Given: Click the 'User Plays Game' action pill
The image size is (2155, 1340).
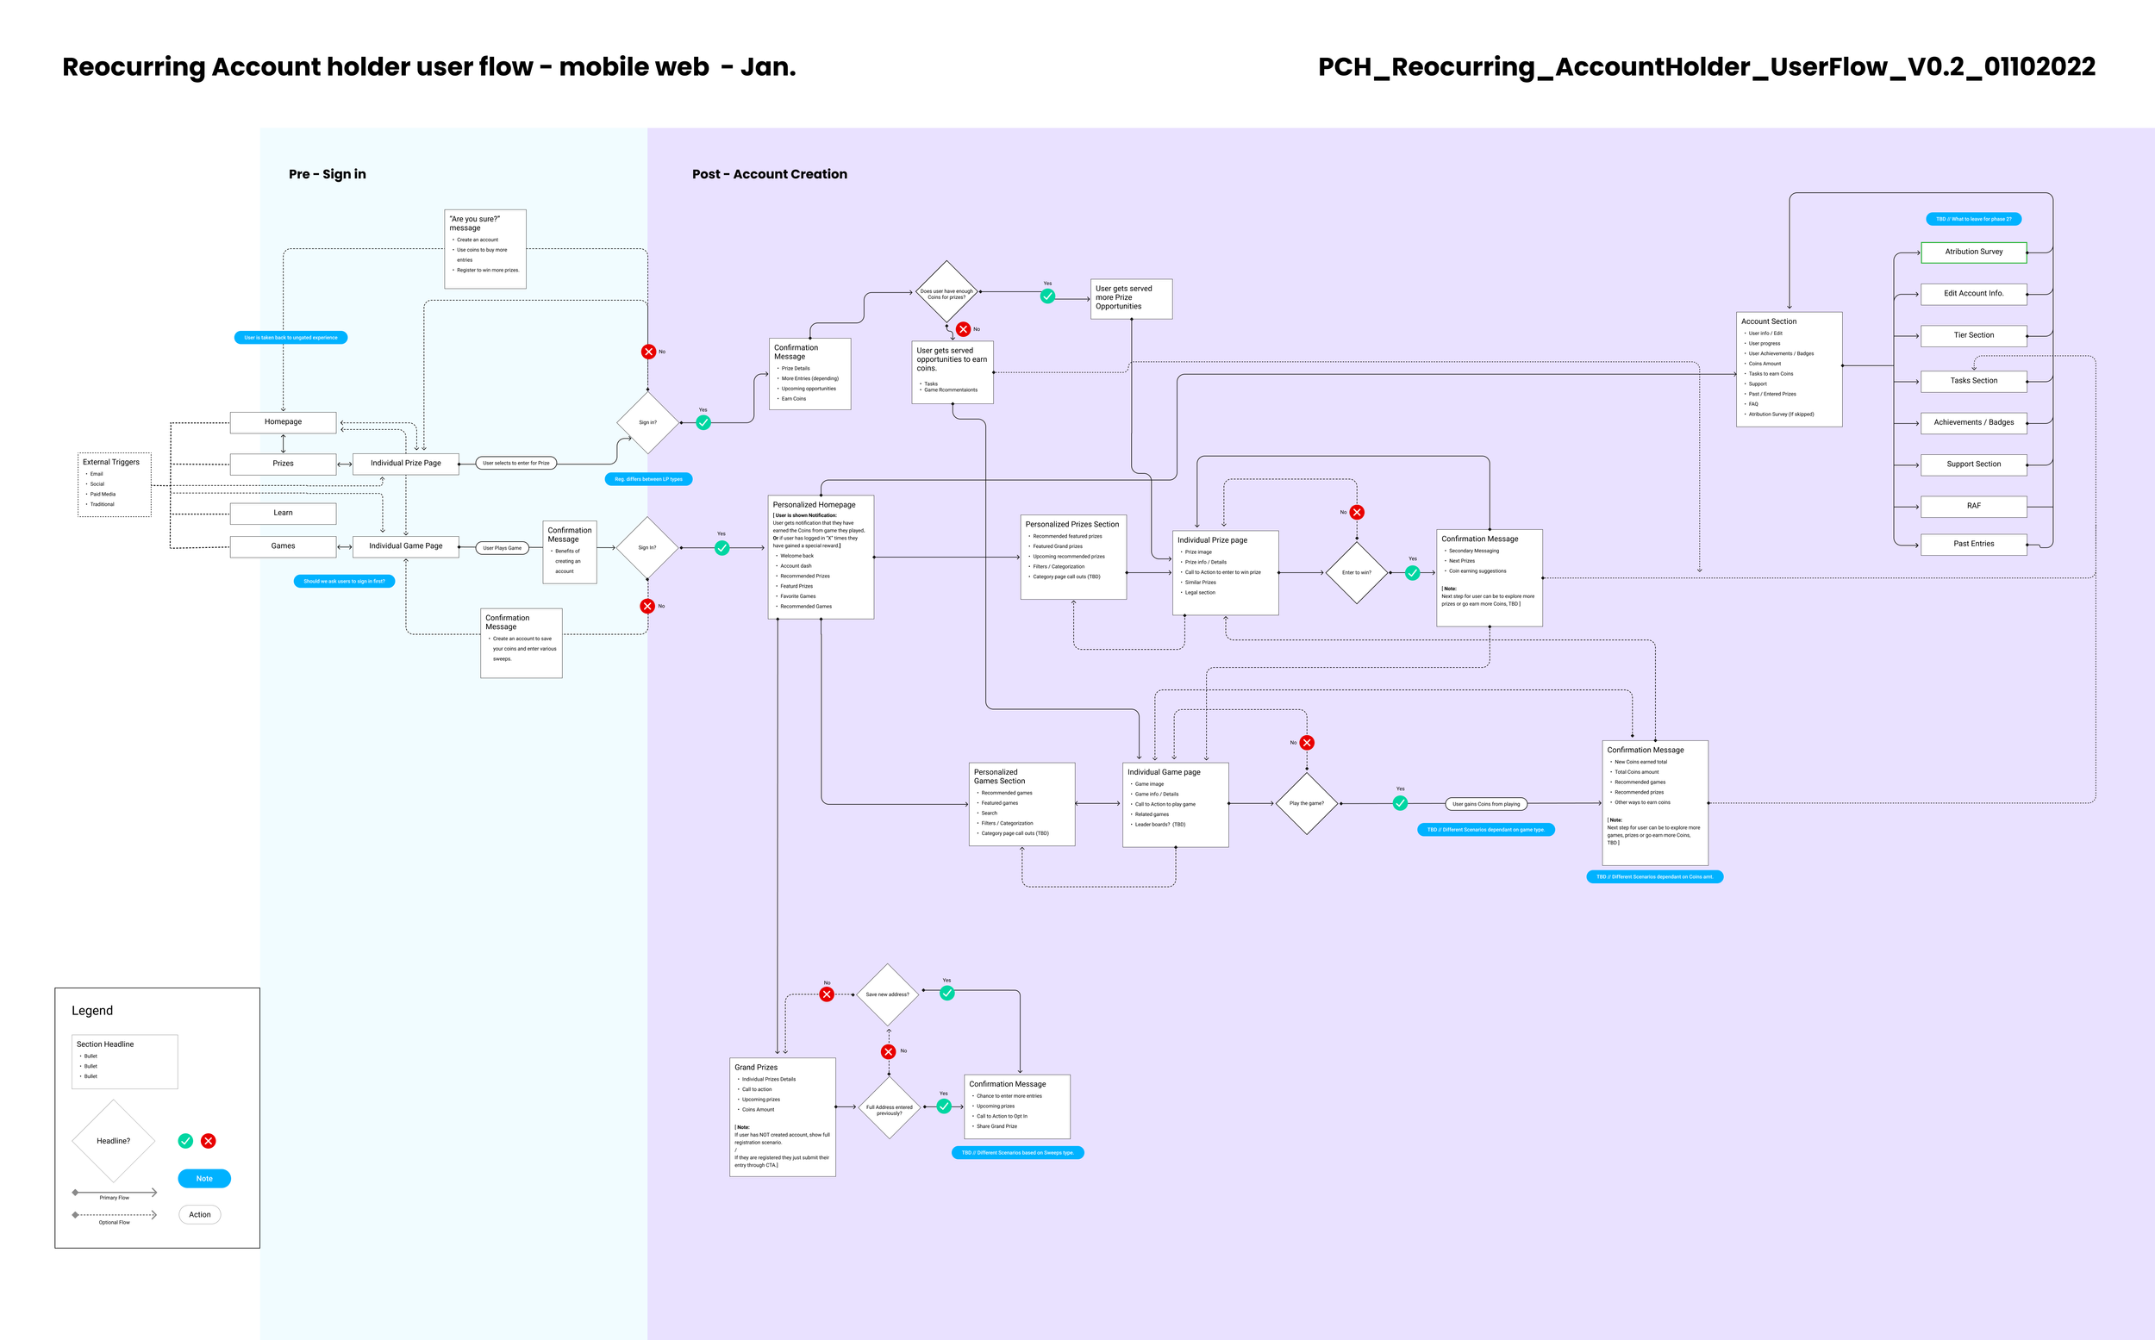Looking at the screenshot, I should click(x=502, y=548).
